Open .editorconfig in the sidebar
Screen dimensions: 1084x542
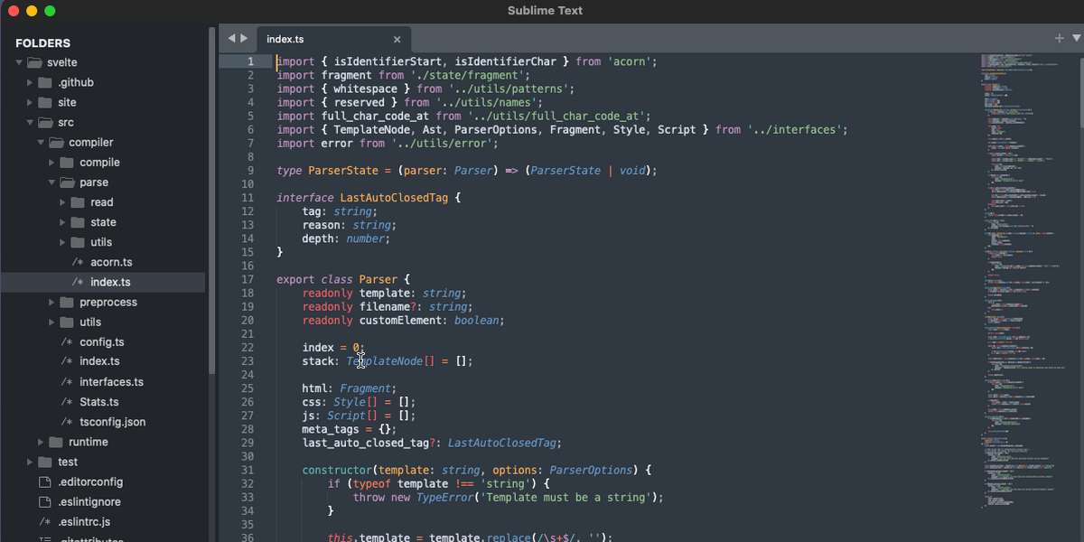tap(90, 481)
